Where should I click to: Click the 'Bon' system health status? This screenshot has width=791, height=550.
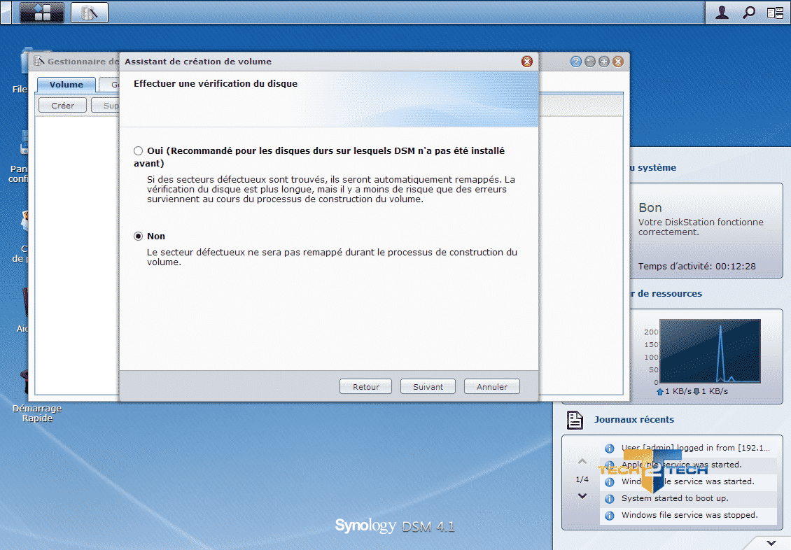click(650, 208)
